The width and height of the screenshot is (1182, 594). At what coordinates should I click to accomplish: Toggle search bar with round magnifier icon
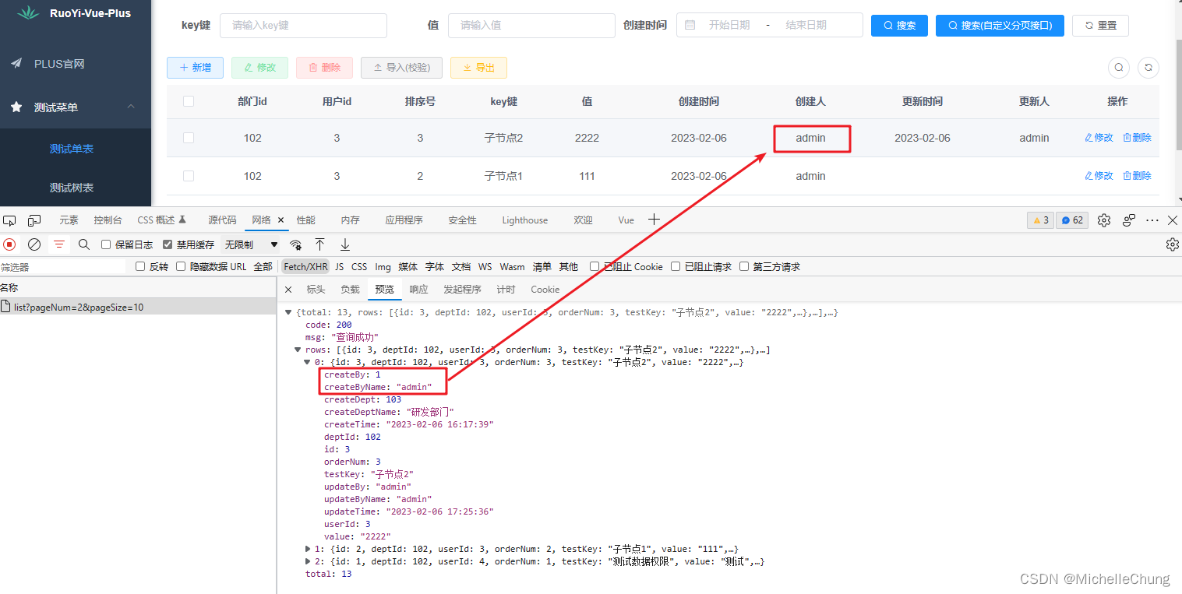(x=1119, y=68)
